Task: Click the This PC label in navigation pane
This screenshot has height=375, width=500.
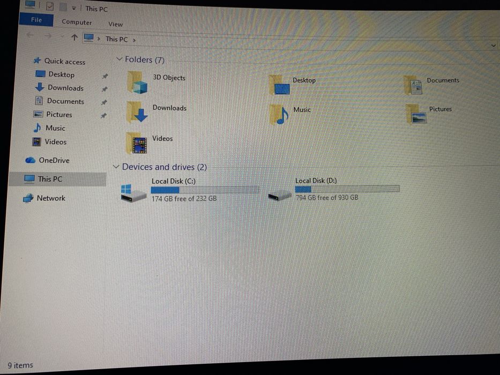Action: [x=50, y=179]
